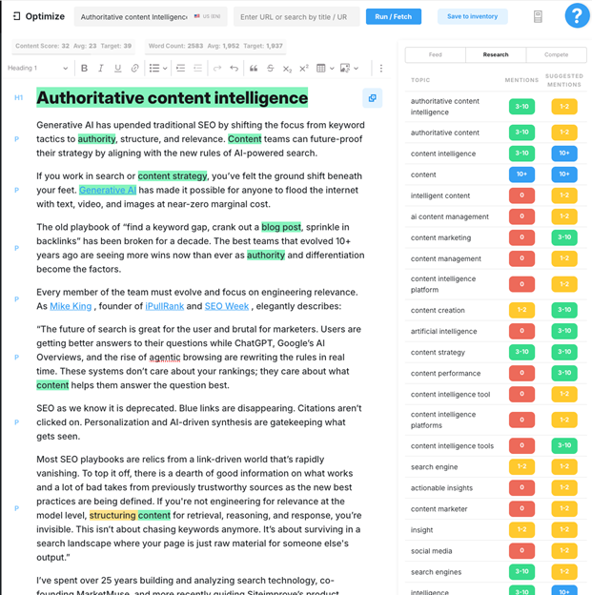Click the underline icon
The image size is (592, 595).
(x=117, y=69)
